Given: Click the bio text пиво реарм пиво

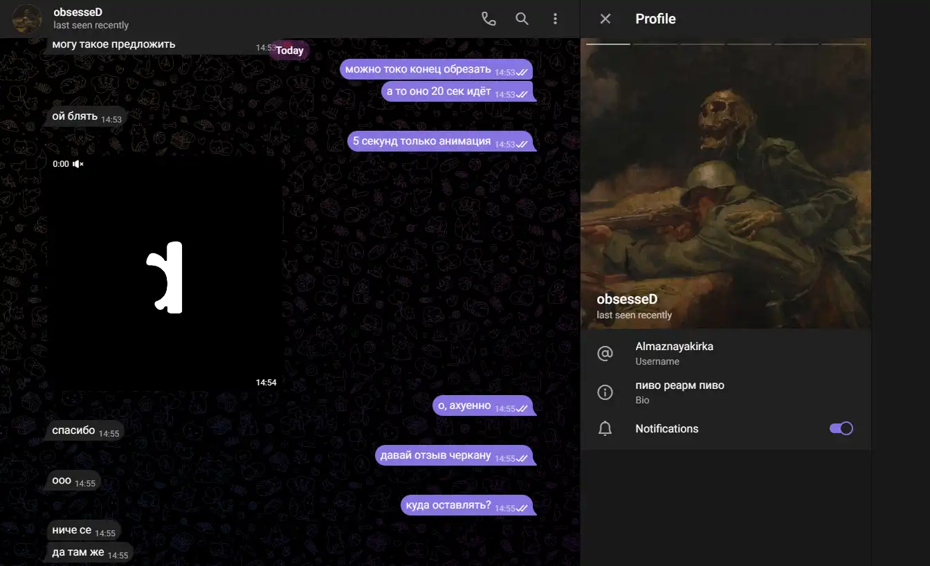Looking at the screenshot, I should point(680,385).
